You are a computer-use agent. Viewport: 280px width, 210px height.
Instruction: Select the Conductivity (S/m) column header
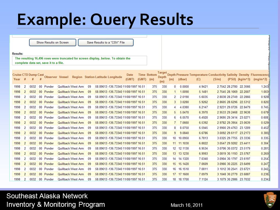217,77
